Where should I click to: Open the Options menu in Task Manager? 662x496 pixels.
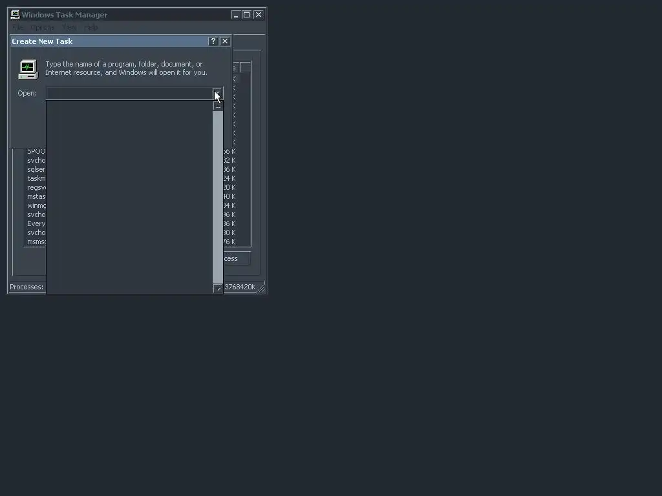coord(42,27)
